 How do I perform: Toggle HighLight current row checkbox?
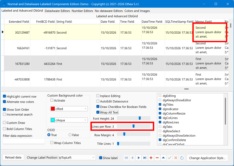coord(4,96)
